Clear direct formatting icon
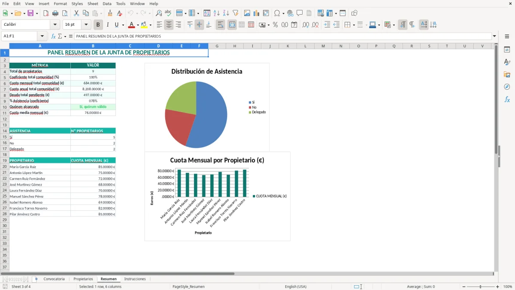The height and width of the screenshot is (290, 515). pos(120,13)
